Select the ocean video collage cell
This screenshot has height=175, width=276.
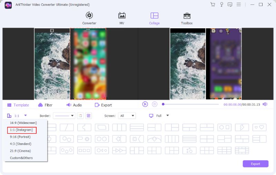click(x=52, y=64)
